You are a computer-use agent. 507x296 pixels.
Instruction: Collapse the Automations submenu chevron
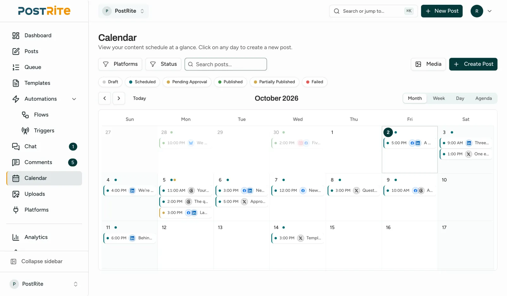coord(74,99)
